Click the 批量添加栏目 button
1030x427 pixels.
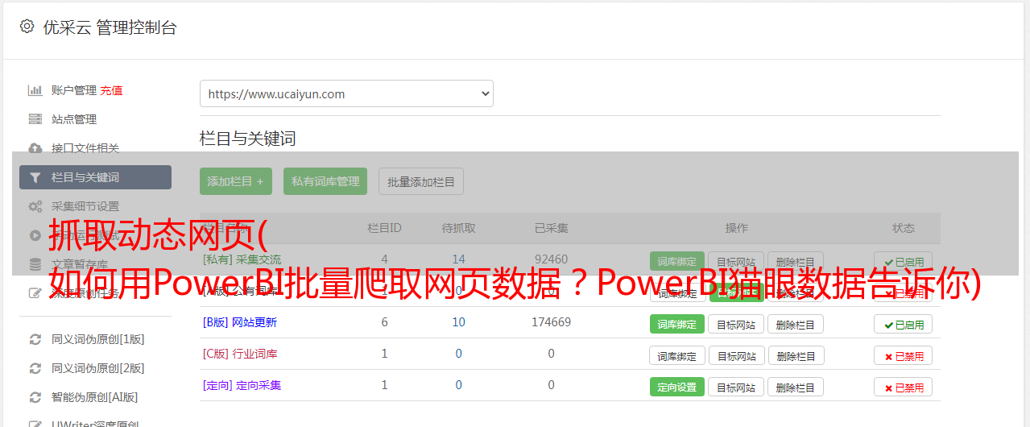coord(421,181)
